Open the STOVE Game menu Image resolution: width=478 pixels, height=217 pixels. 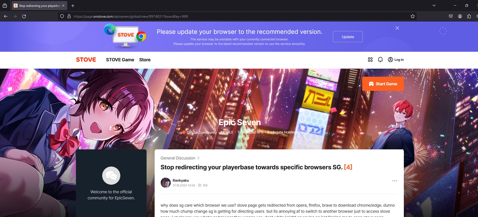tap(120, 60)
